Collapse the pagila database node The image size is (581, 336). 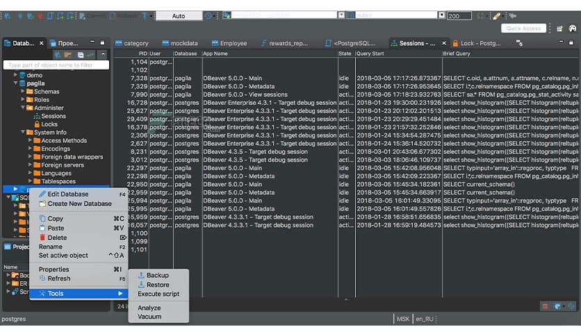[15, 83]
